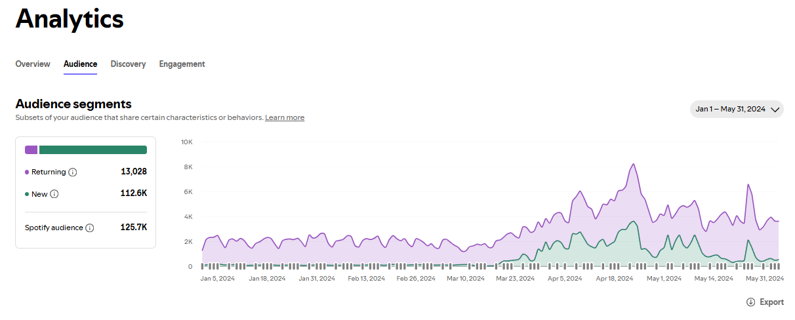Open the Overview tab
Viewport: 795px width, 320px height.
[x=33, y=64]
